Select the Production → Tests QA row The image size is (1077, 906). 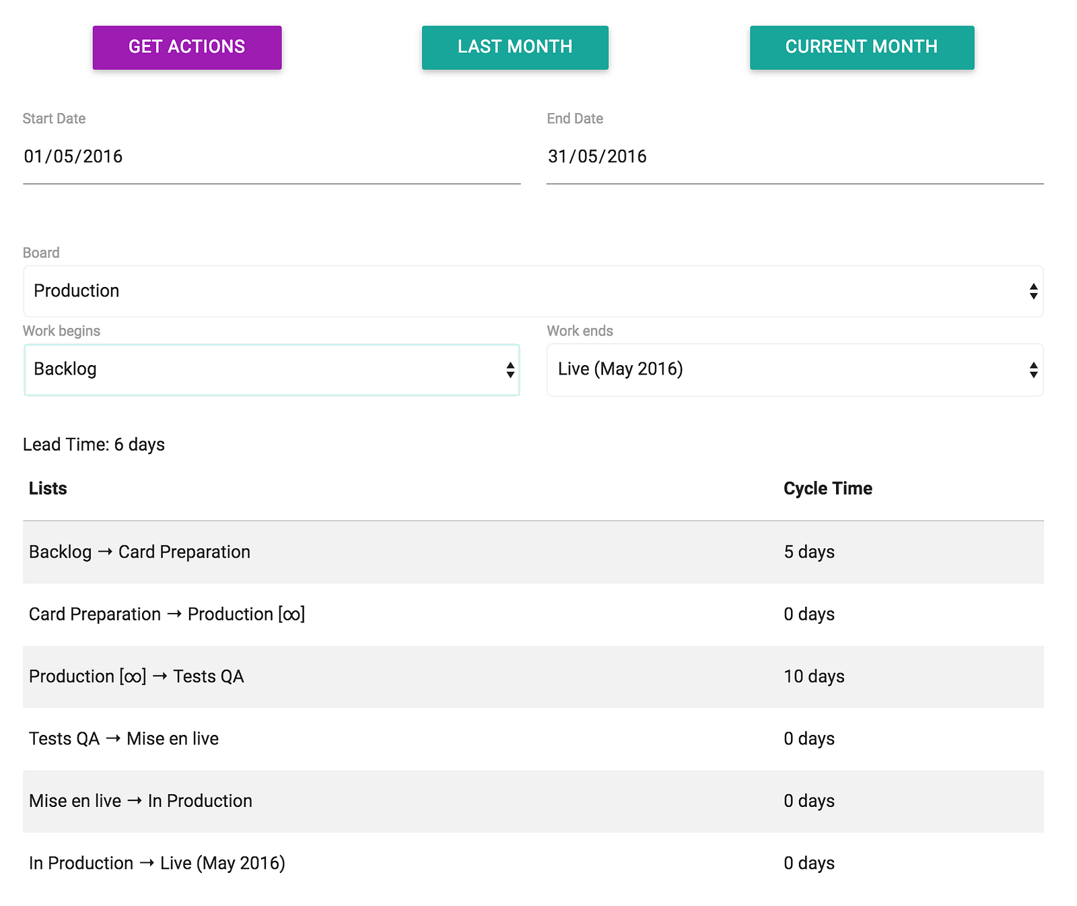pos(533,677)
